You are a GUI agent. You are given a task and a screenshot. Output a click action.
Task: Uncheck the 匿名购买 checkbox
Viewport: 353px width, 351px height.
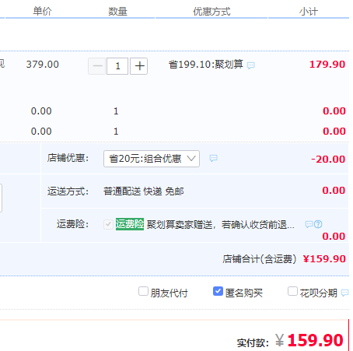point(218,291)
